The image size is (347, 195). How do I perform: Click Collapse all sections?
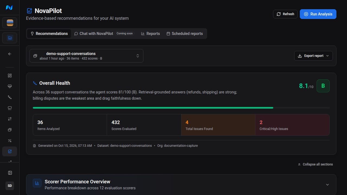315,164
